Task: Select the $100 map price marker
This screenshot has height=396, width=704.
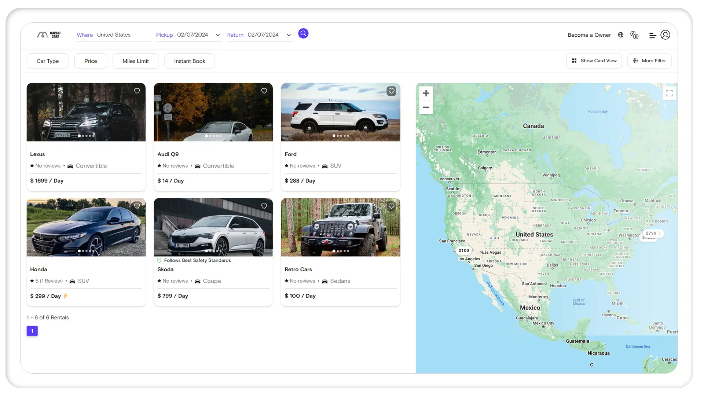Action: click(x=463, y=250)
